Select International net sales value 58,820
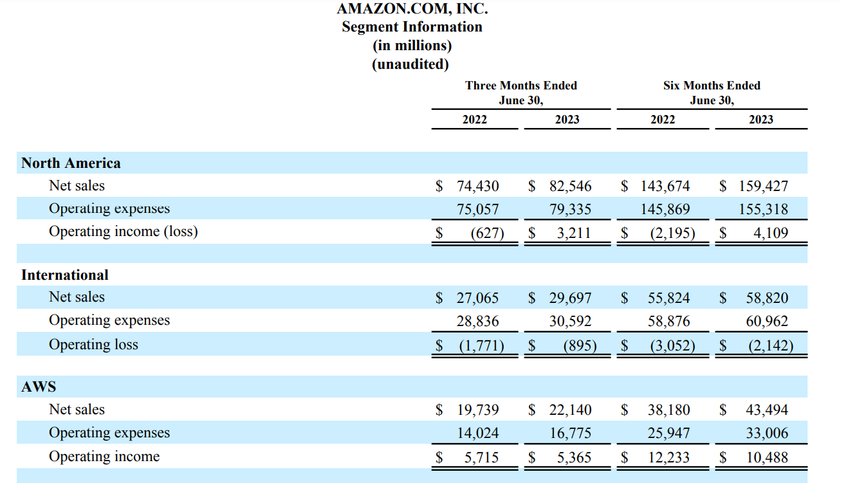This screenshot has width=841, height=483. click(x=767, y=298)
